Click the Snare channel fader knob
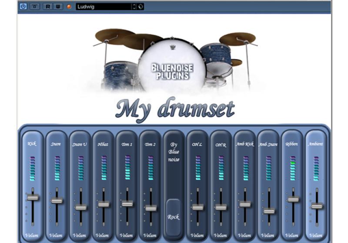348x243 pixels. coord(56,200)
